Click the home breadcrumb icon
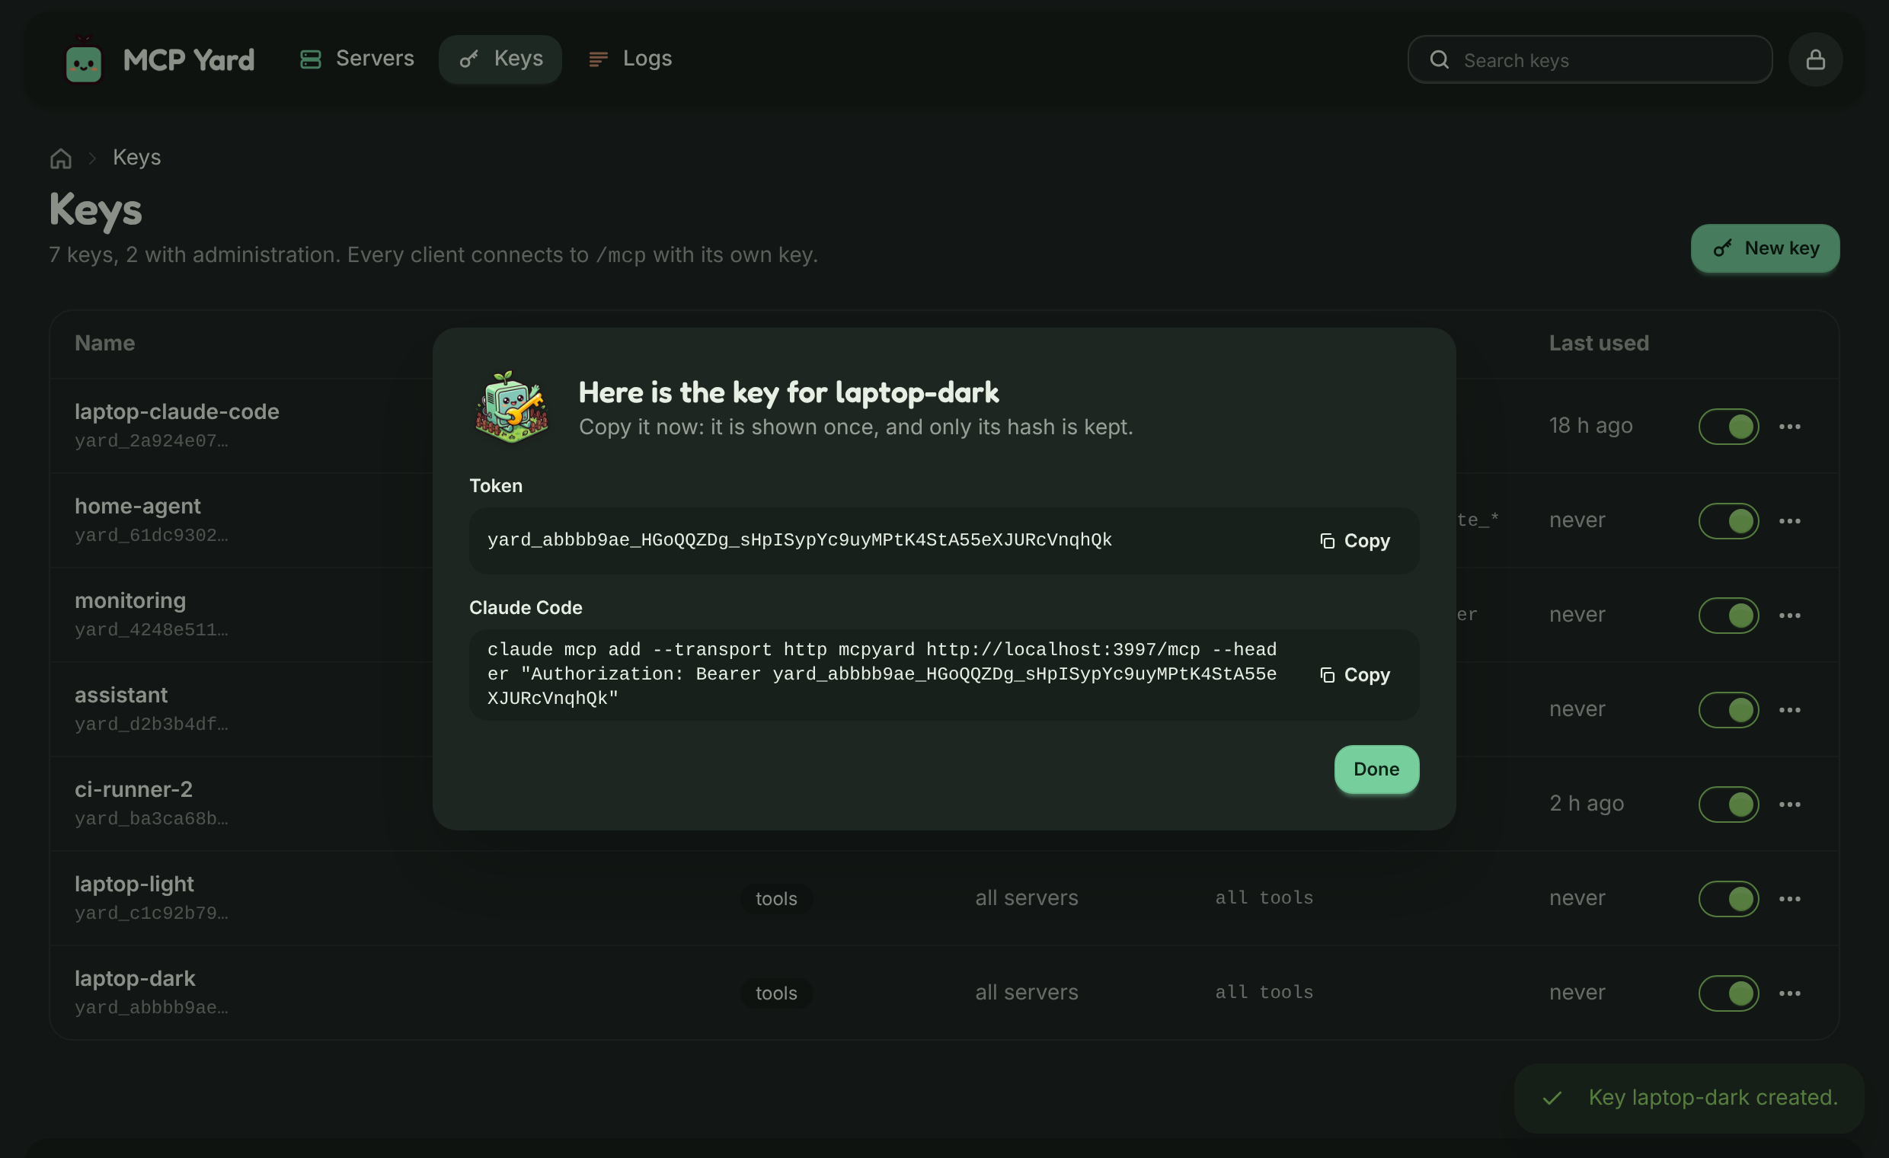1889x1158 pixels. click(61, 158)
